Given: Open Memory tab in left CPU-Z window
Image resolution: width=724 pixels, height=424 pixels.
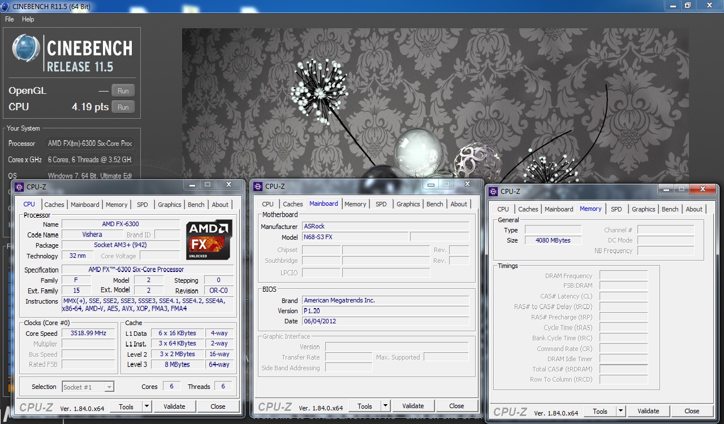Looking at the screenshot, I should click(117, 205).
